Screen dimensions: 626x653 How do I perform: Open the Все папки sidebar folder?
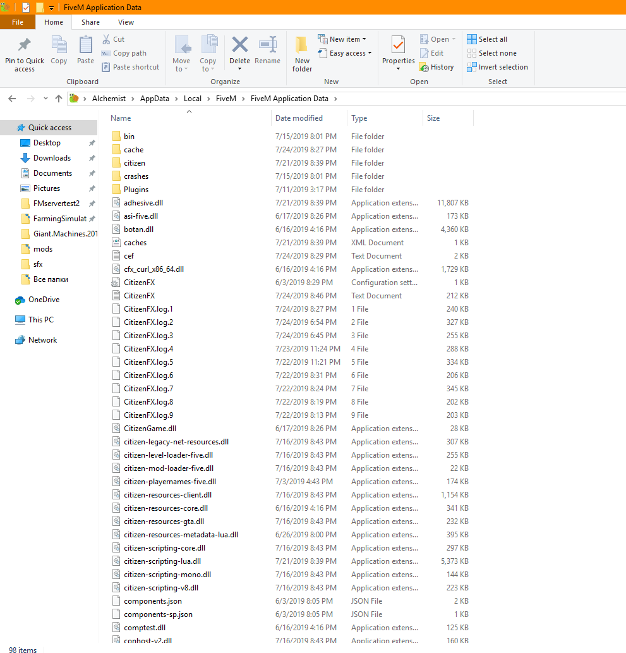51,279
